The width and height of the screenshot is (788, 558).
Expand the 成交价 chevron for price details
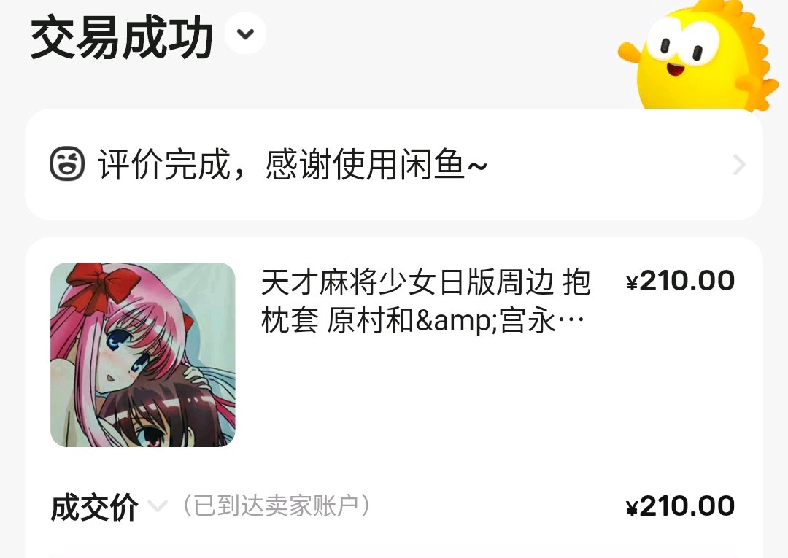(x=158, y=505)
